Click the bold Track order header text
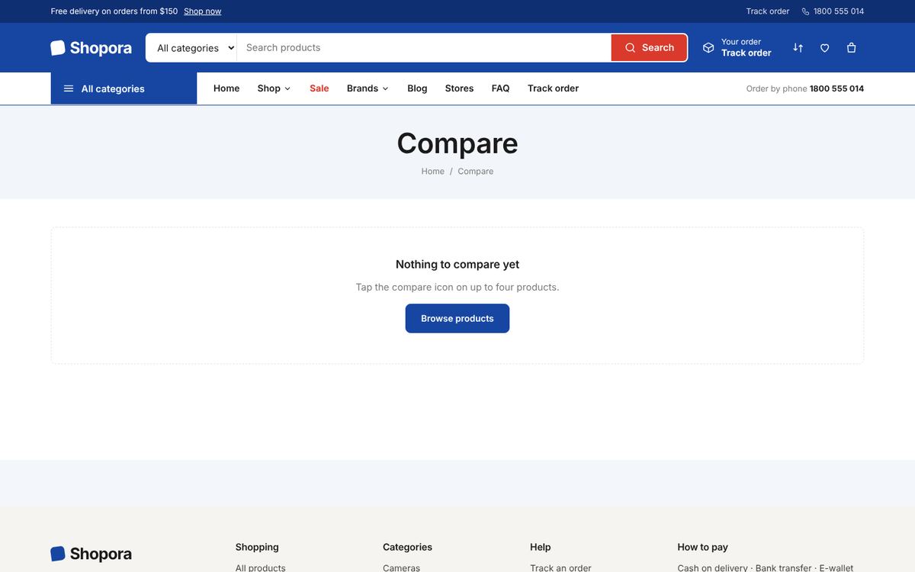The image size is (915, 572). [x=746, y=53]
